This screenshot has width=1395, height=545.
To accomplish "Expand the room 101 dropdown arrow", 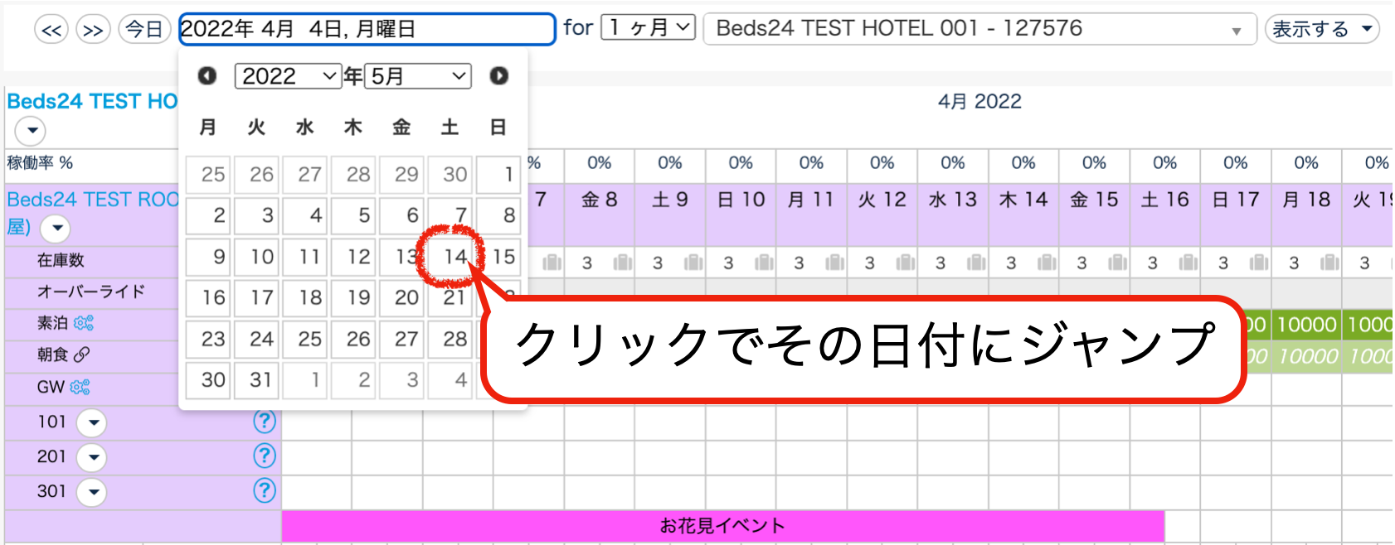I will [x=93, y=423].
